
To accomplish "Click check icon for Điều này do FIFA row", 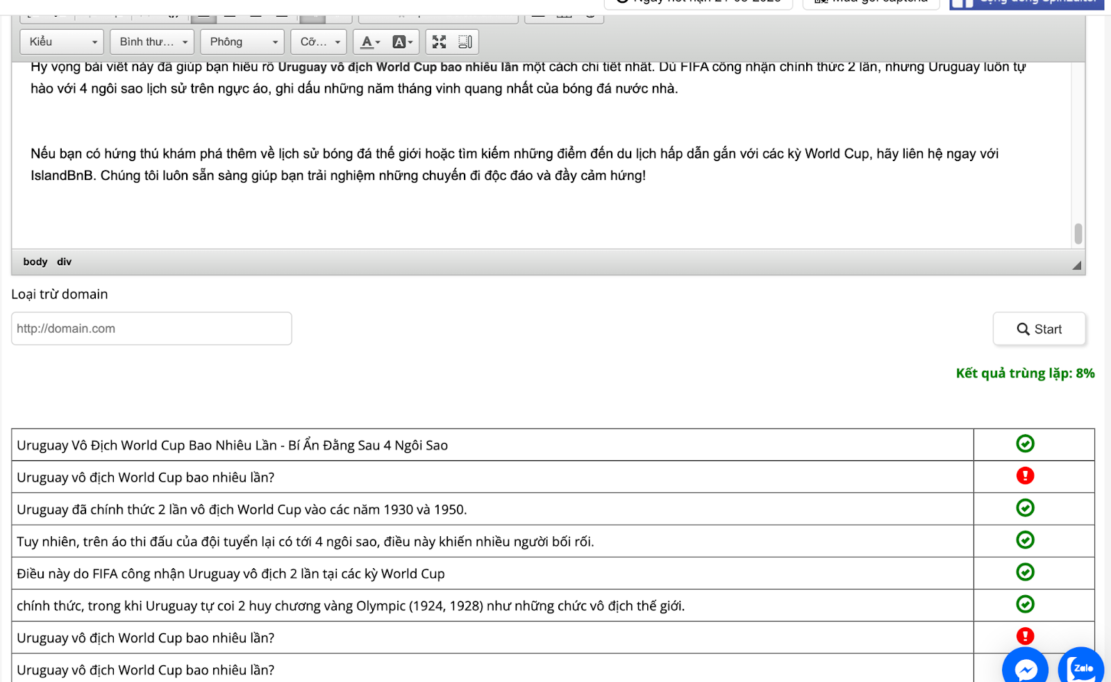I will pyautogui.click(x=1025, y=572).
